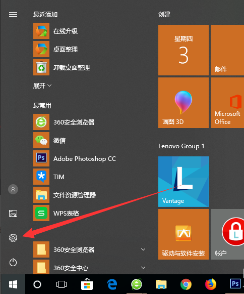Open the 邮件 mail tile
244x294 pixels.
227,50
